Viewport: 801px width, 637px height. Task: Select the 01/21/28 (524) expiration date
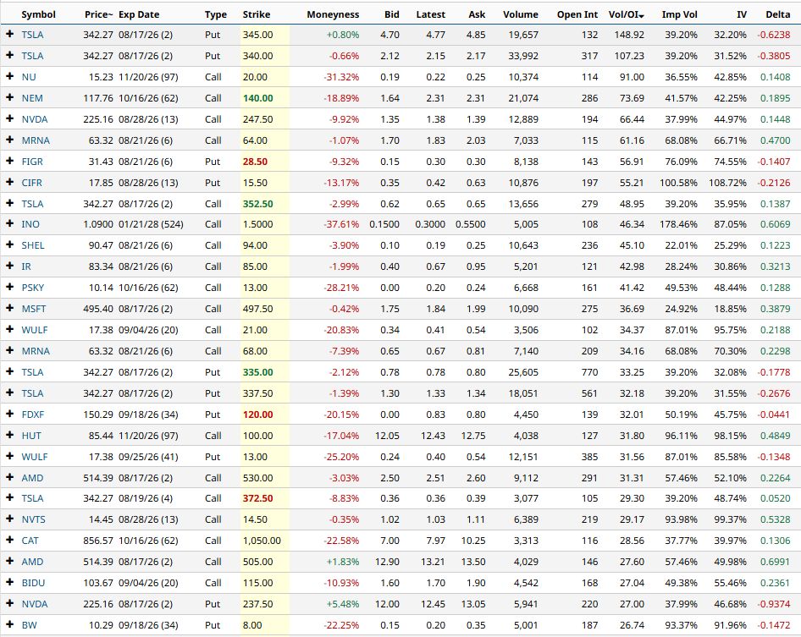pyautogui.click(x=151, y=224)
